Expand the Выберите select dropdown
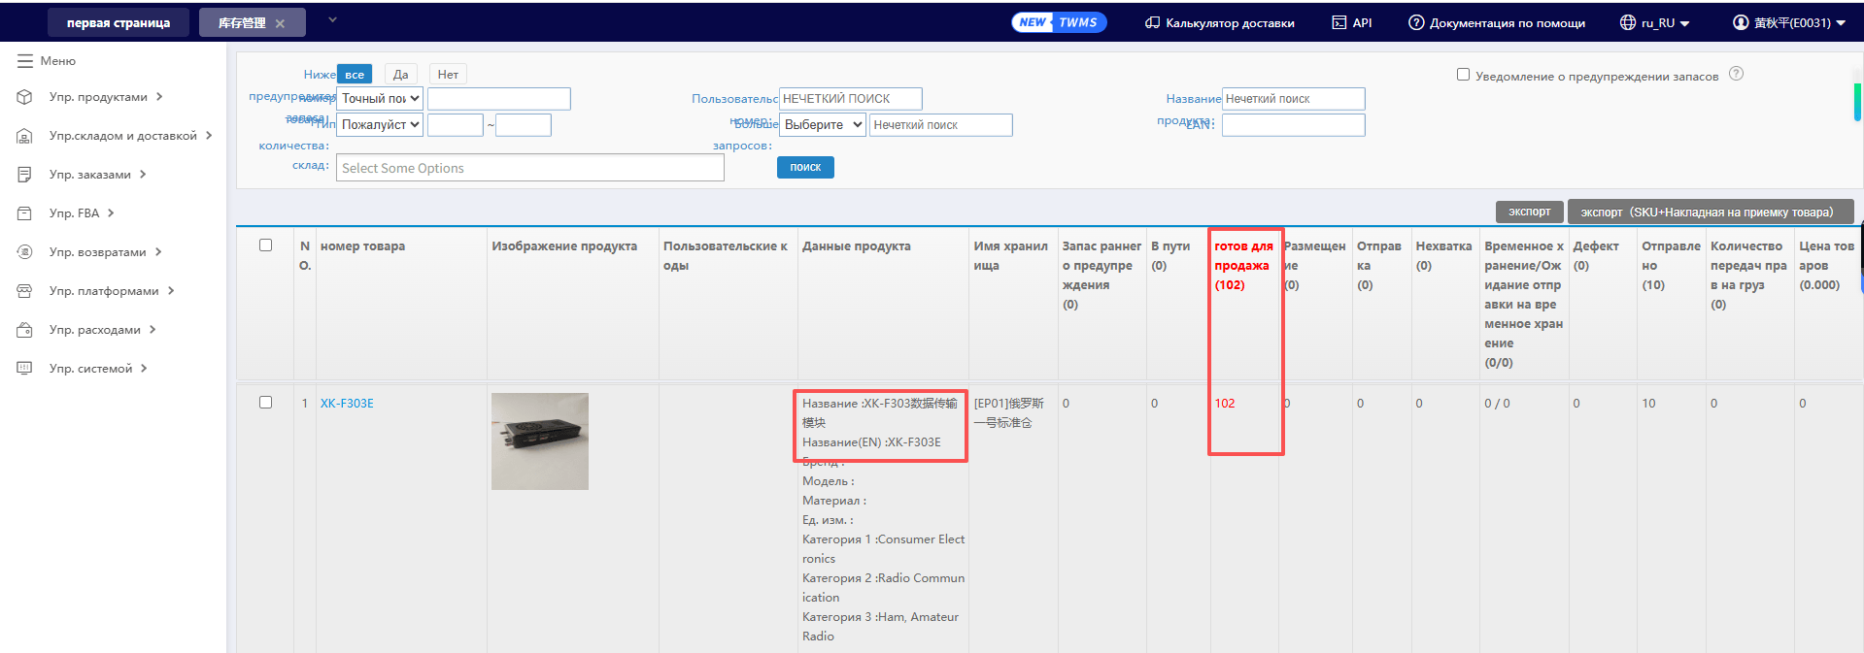The height and width of the screenshot is (653, 1864). tap(823, 125)
